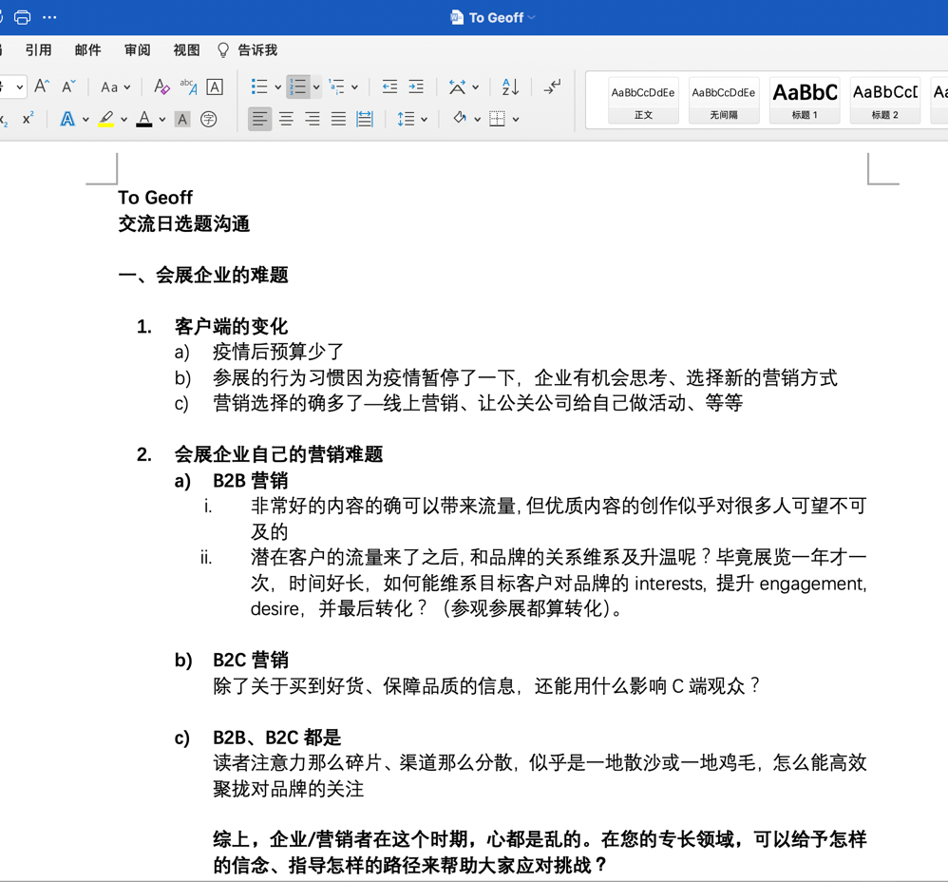Open the numbering style dropdown arrow
The image size is (948, 882).
(316, 87)
